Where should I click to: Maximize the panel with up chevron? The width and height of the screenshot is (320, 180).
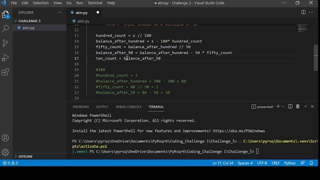click(305, 106)
